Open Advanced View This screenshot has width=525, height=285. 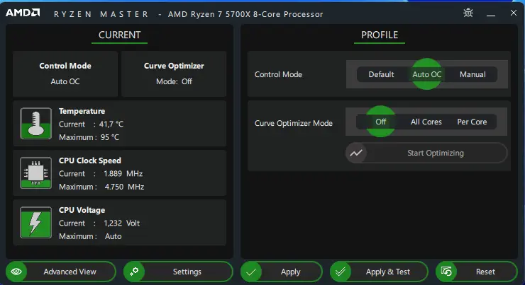click(x=61, y=272)
